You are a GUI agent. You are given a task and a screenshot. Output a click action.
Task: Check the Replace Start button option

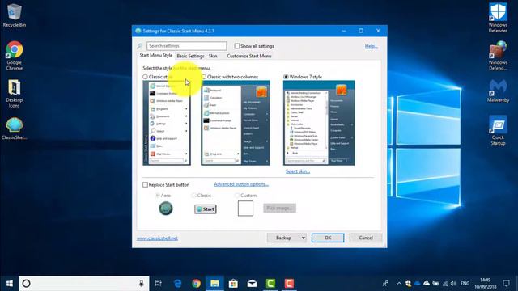coord(145,185)
